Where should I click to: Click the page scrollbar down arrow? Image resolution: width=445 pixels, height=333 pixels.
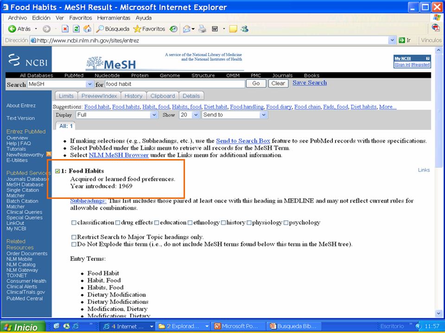[439, 314]
